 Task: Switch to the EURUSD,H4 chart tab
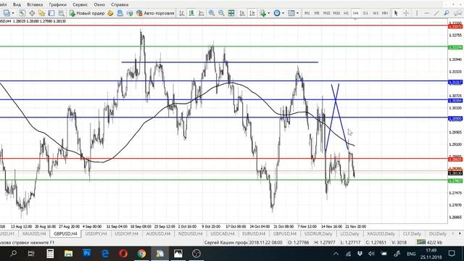click(254, 233)
